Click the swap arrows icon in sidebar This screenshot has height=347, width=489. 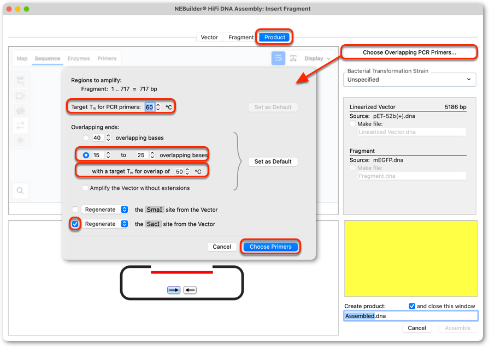tap(20, 125)
